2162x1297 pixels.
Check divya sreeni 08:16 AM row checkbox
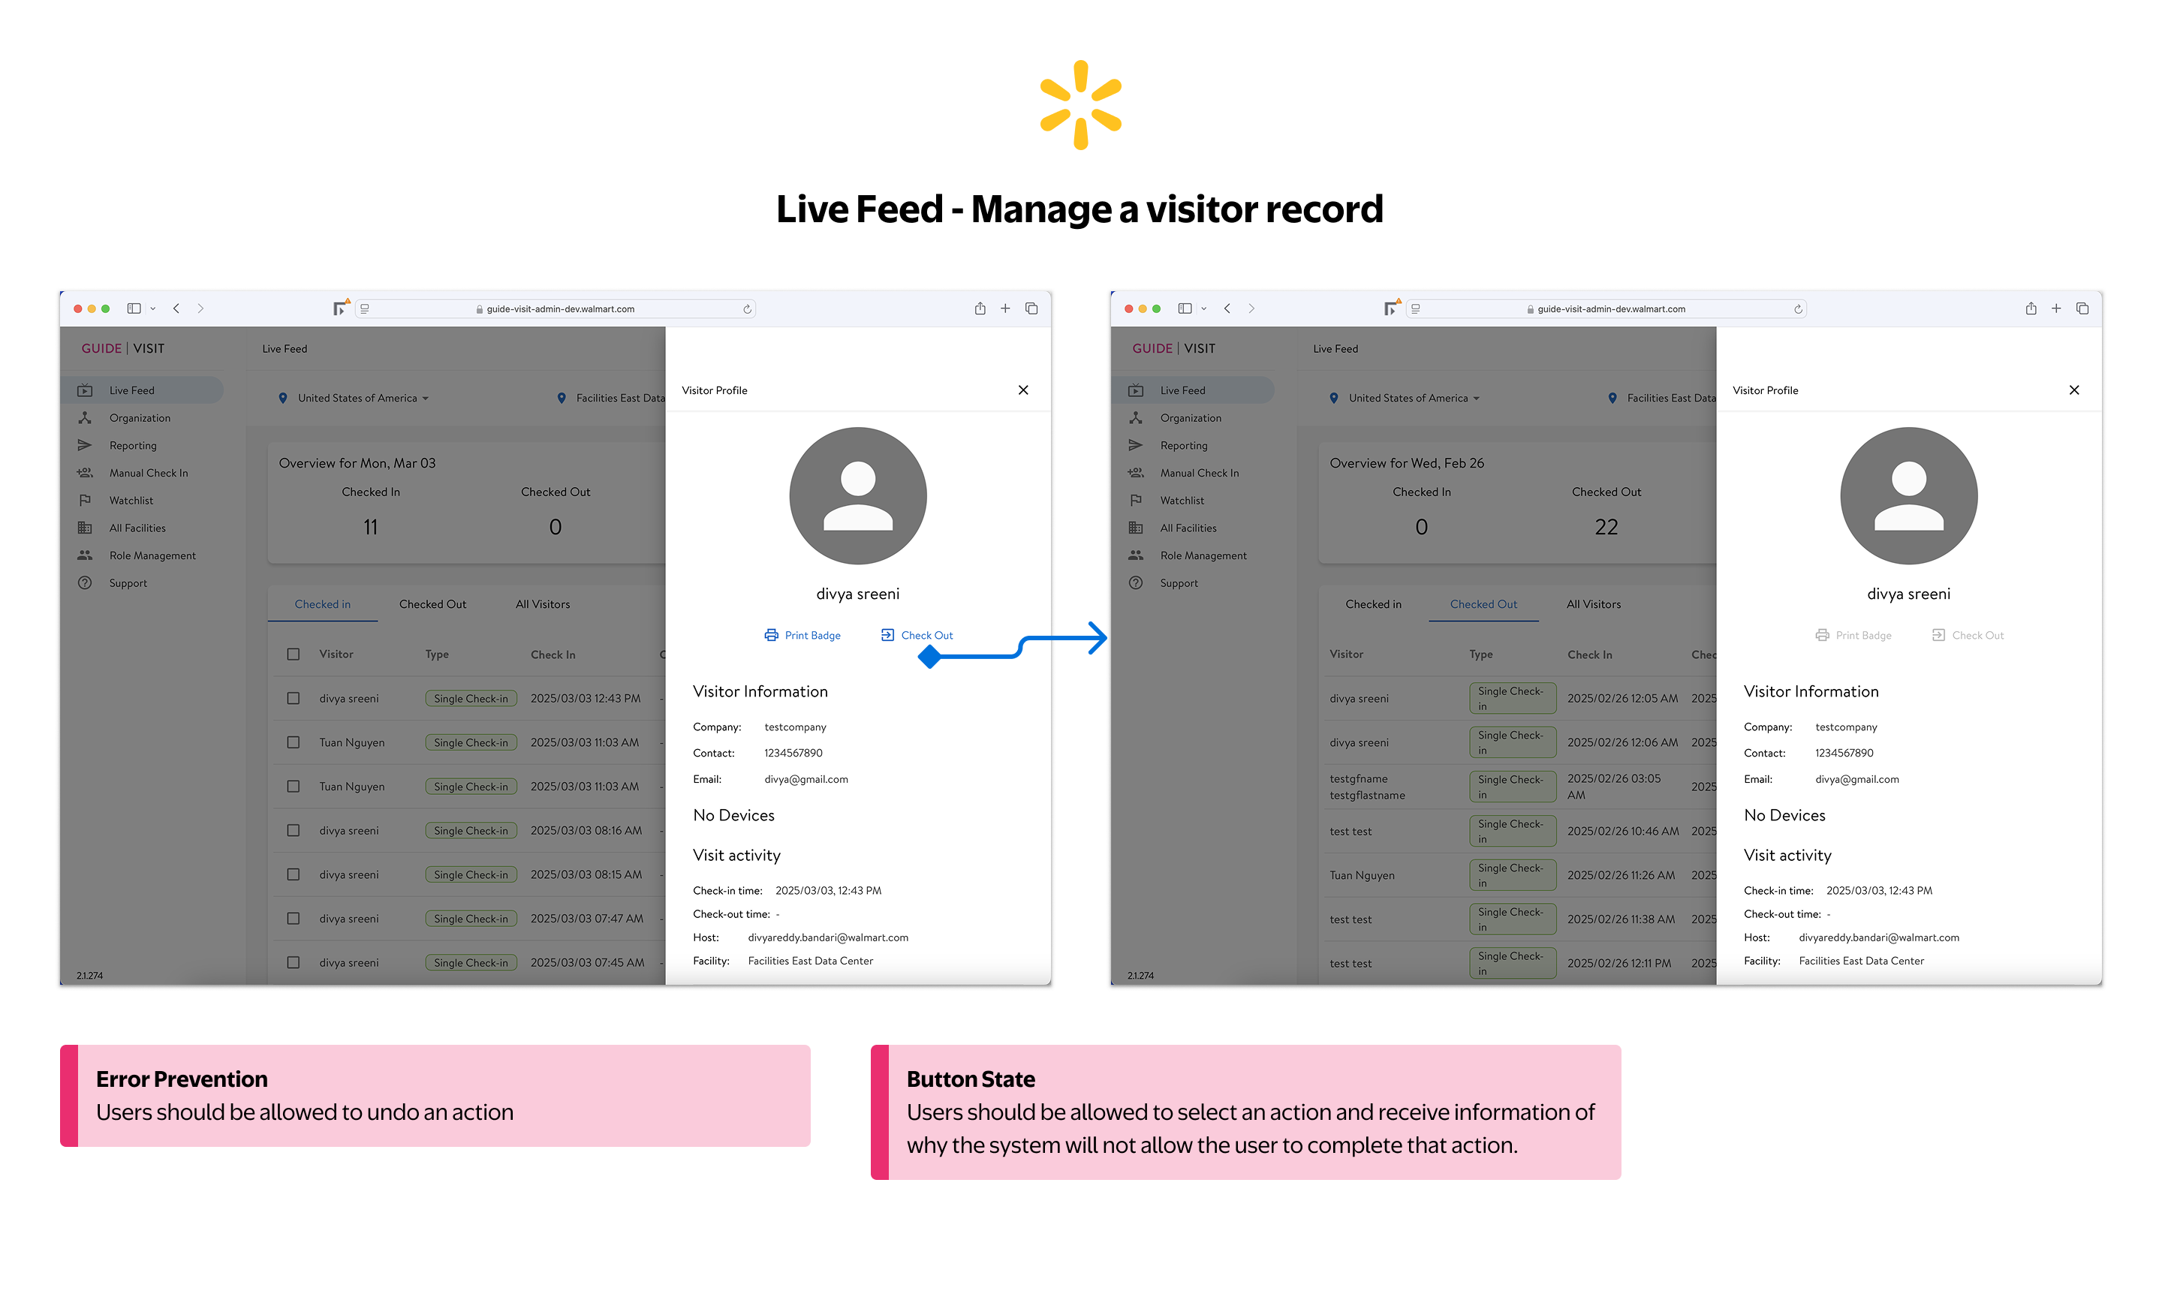point(294,830)
